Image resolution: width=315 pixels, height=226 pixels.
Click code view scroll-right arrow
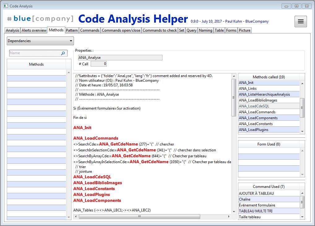click(x=229, y=216)
